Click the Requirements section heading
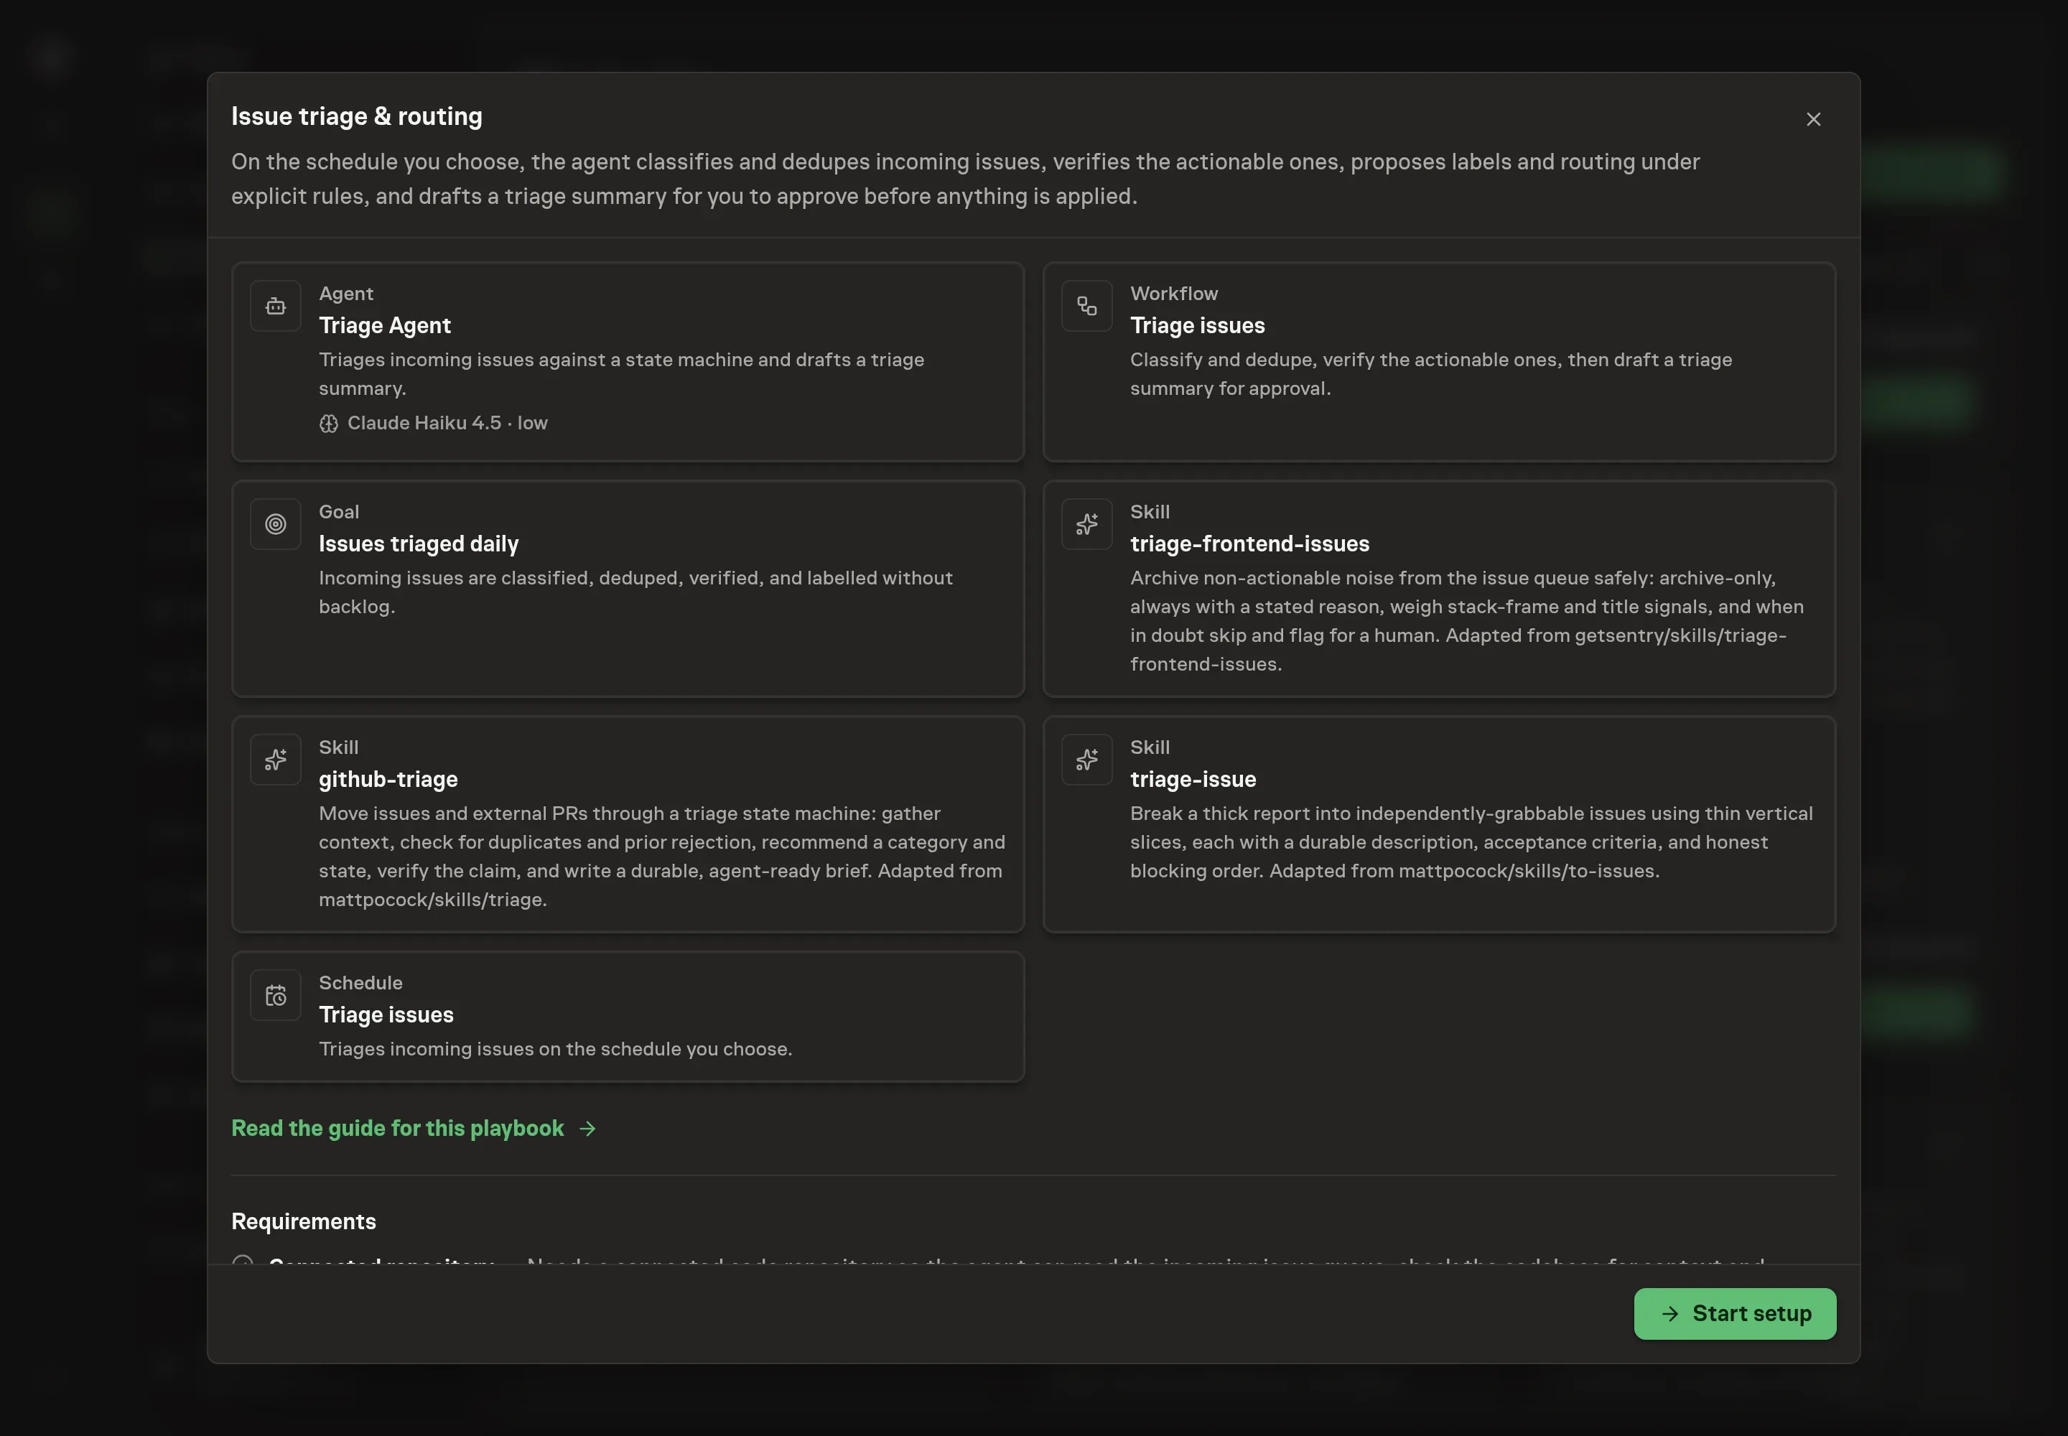This screenshot has width=2068, height=1436. (303, 1221)
